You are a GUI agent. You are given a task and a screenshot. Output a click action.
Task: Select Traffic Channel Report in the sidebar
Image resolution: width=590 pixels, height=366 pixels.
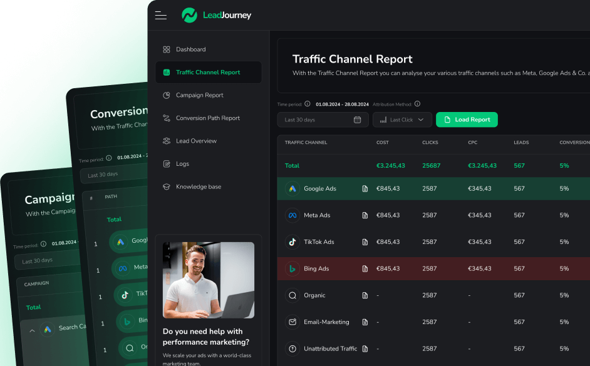[209, 72]
